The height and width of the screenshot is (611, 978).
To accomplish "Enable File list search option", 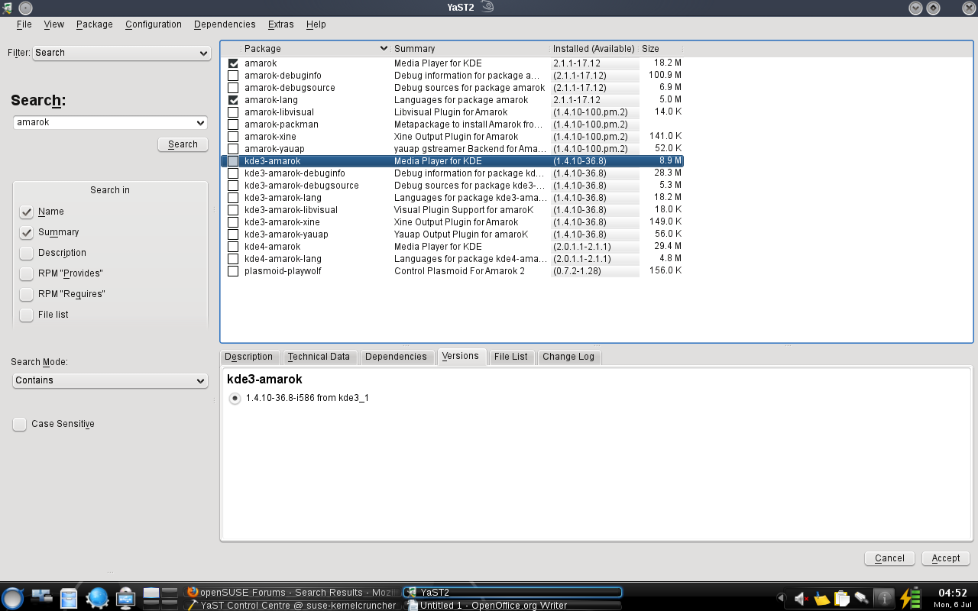I will click(x=27, y=315).
